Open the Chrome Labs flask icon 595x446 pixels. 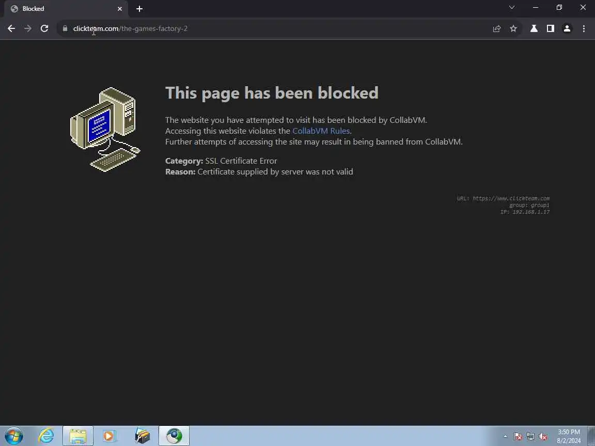coord(534,28)
